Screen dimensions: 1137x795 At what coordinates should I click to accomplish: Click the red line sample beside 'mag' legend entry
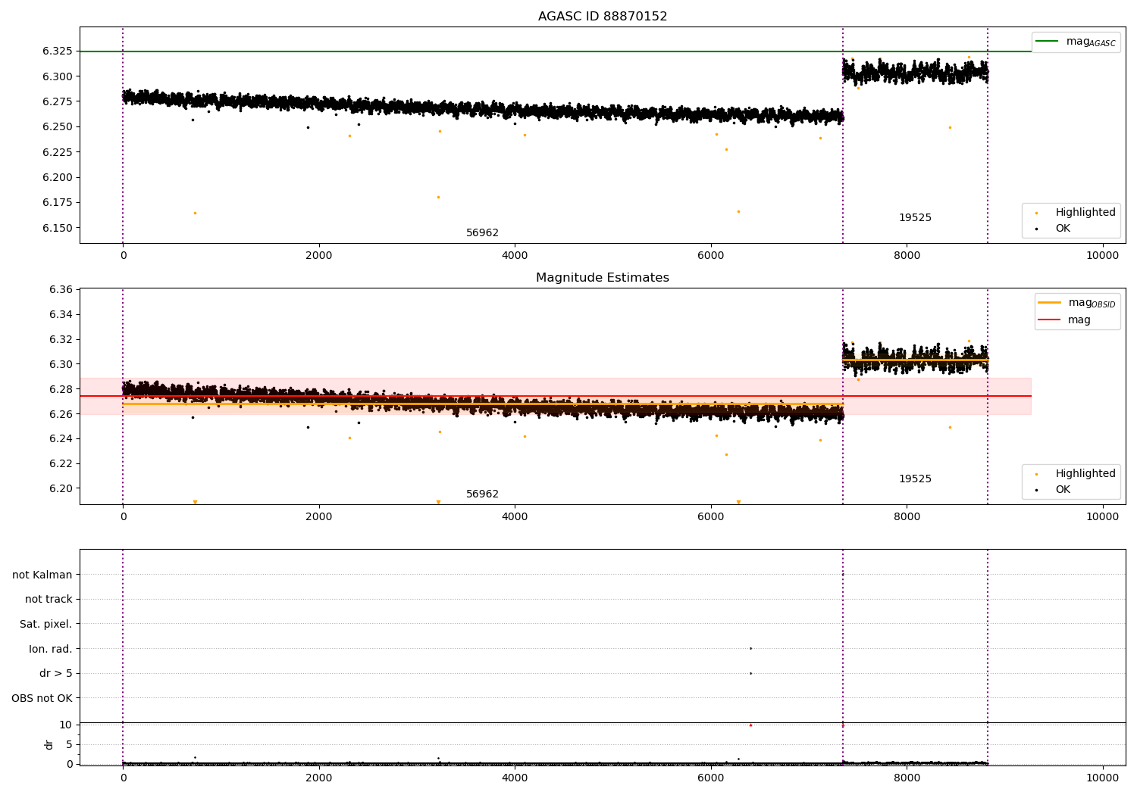tap(1049, 320)
